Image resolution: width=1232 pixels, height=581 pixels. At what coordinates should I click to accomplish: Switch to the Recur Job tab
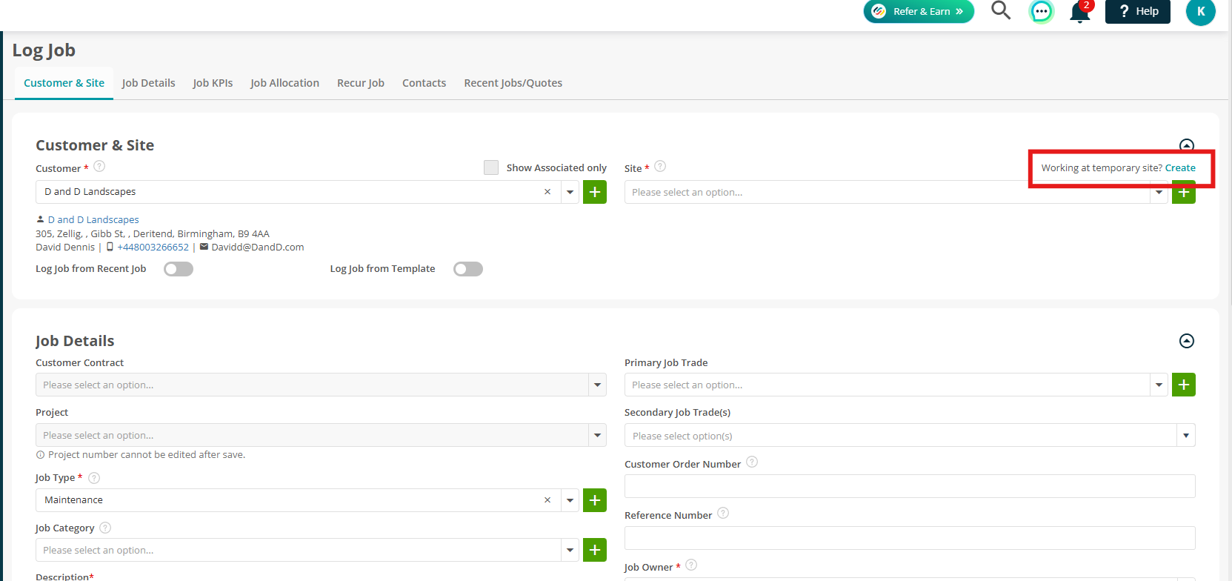(361, 83)
